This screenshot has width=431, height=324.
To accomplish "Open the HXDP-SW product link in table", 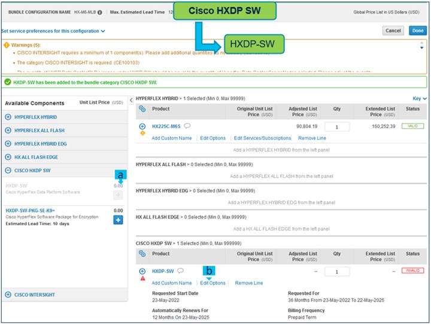I will pyautogui.click(x=163, y=271).
